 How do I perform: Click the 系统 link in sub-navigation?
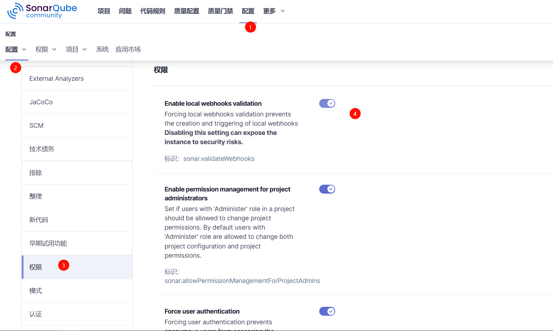pos(102,49)
